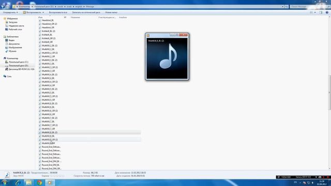This screenshot has width=331, height=186.
Task: Open the Упорядочить dropdown menu
Action: point(10,12)
